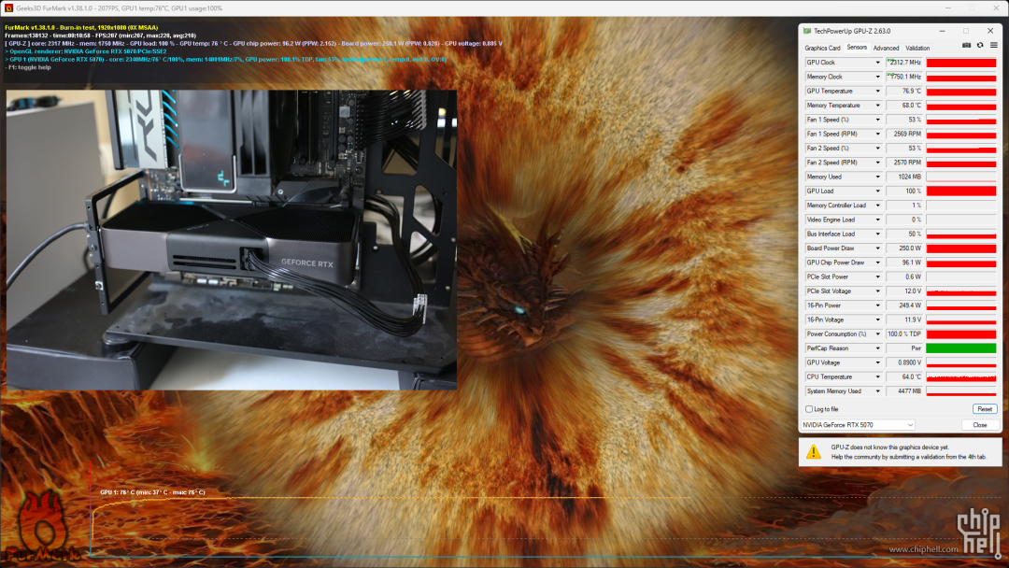The width and height of the screenshot is (1009, 568).
Task: Click the green PerfCap Reason graph bar
Action: [961, 348]
